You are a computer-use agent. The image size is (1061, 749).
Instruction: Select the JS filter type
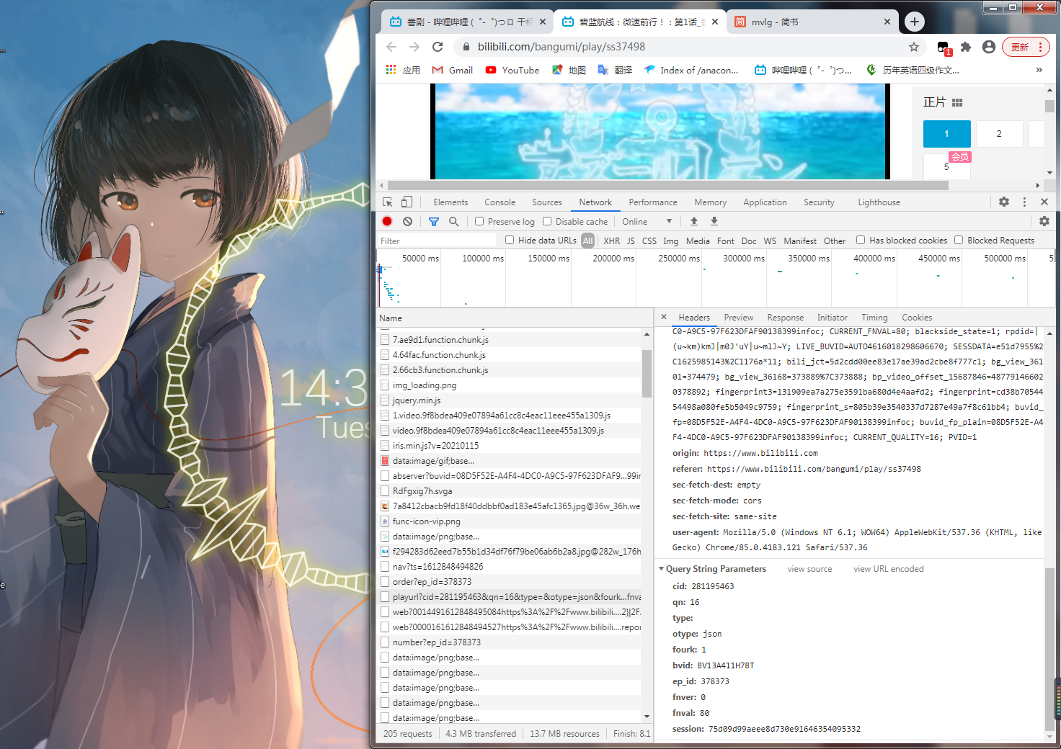(631, 241)
